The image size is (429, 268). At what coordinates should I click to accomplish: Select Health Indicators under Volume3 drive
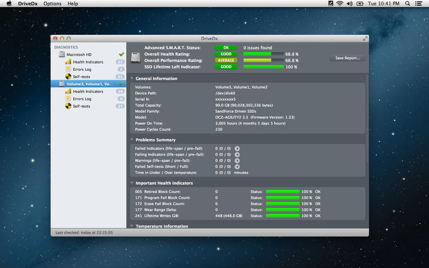pos(88,91)
